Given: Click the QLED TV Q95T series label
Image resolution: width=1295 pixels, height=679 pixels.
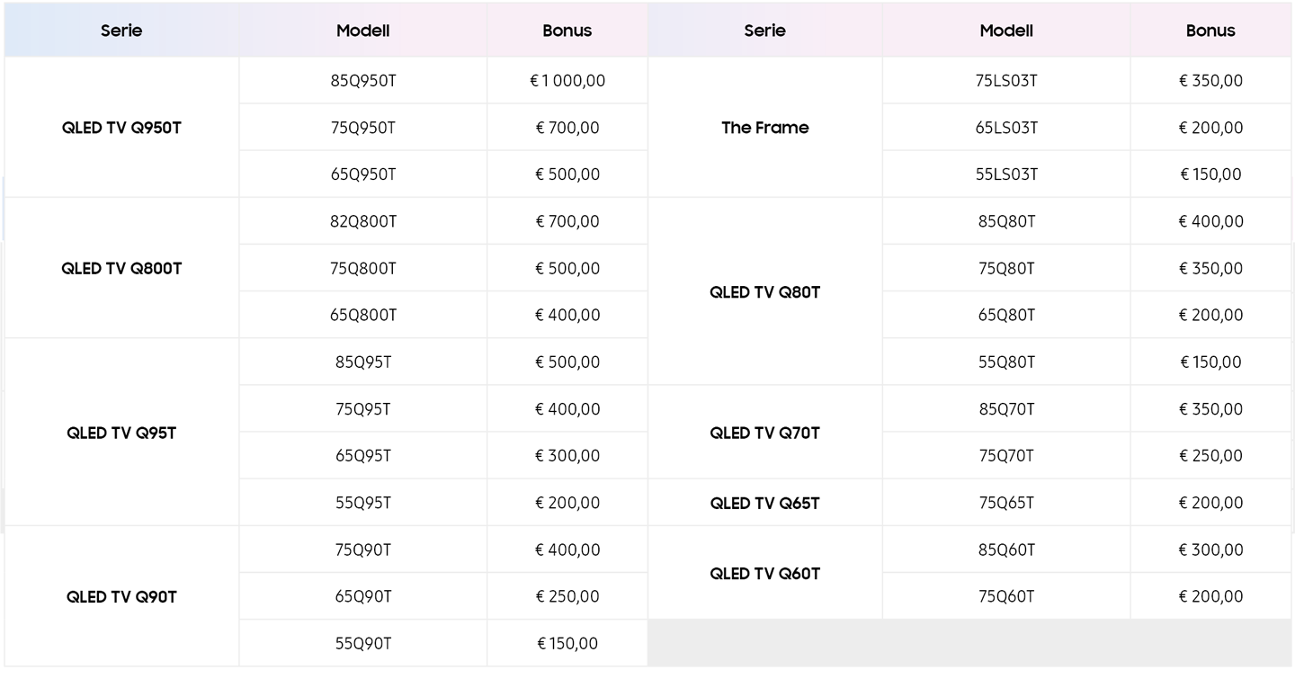Looking at the screenshot, I should point(121,433).
